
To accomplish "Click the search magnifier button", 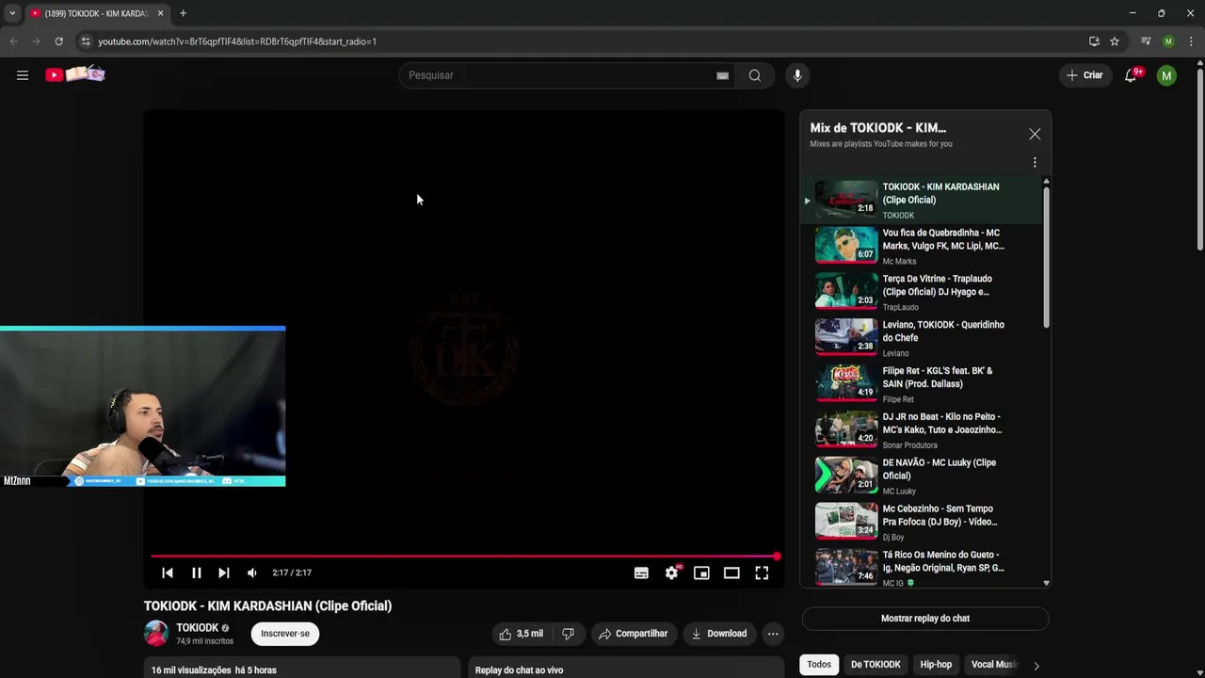I will 755,75.
